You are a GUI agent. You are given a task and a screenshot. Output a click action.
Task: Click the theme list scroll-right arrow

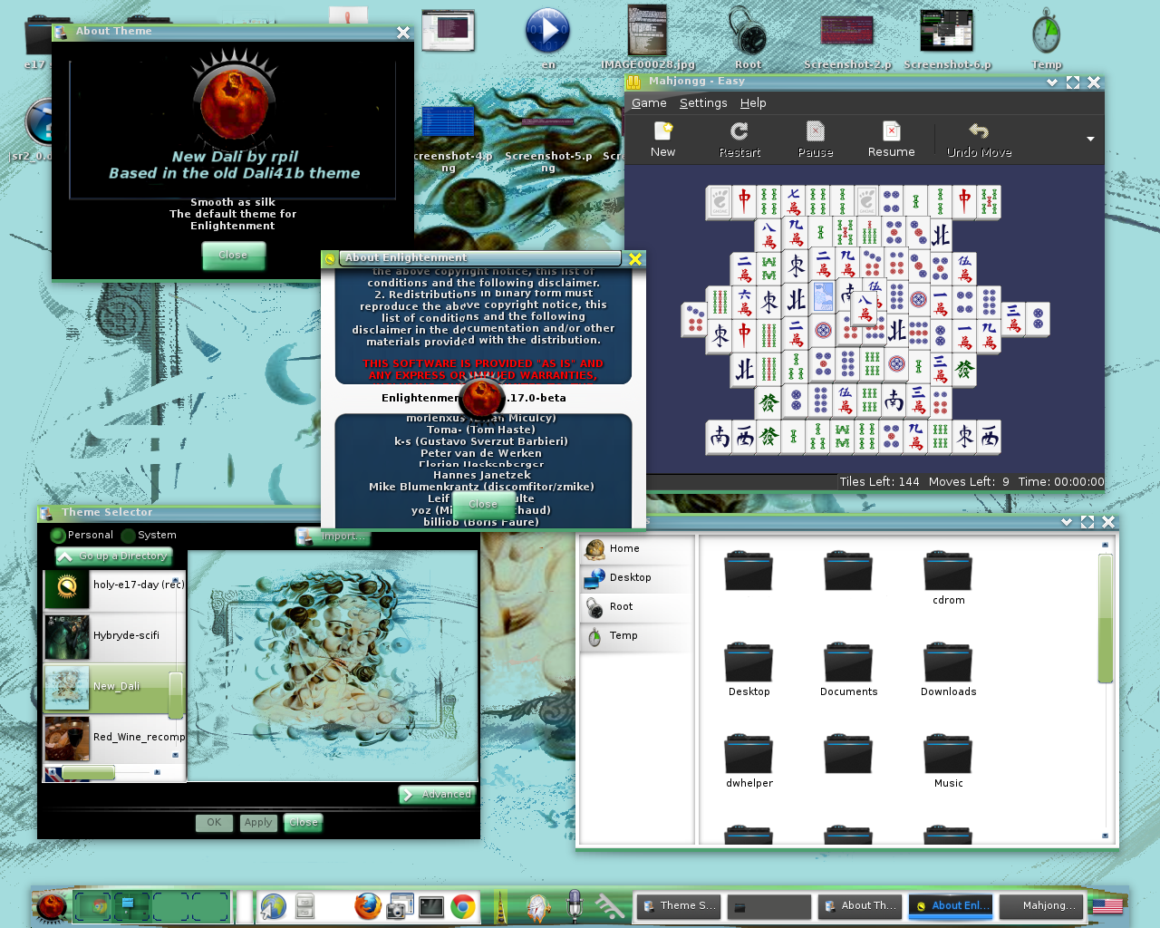tap(157, 772)
